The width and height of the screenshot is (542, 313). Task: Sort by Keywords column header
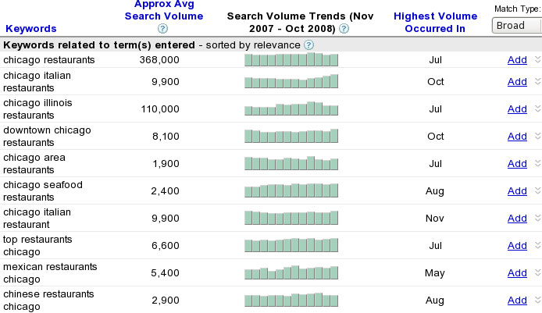[x=31, y=29]
